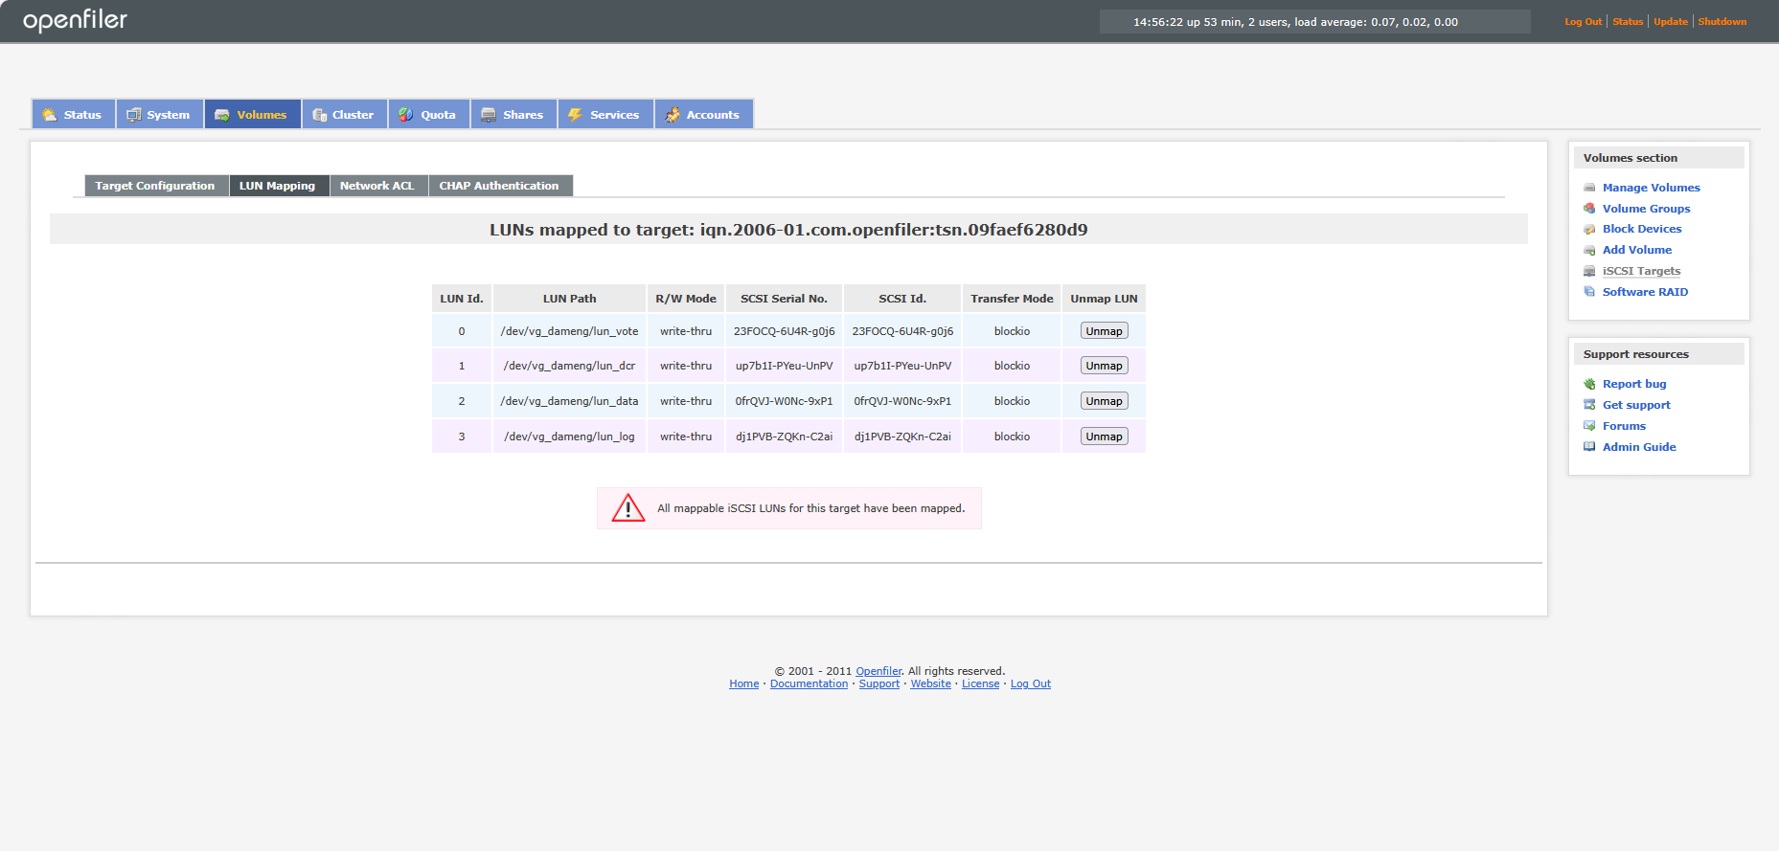The height and width of the screenshot is (851, 1779).
Task: Open the Volume Groups link
Action: tap(1646, 209)
